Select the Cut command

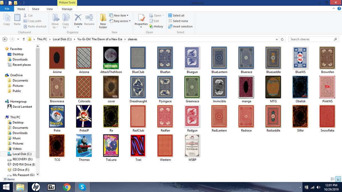click(x=28, y=15)
